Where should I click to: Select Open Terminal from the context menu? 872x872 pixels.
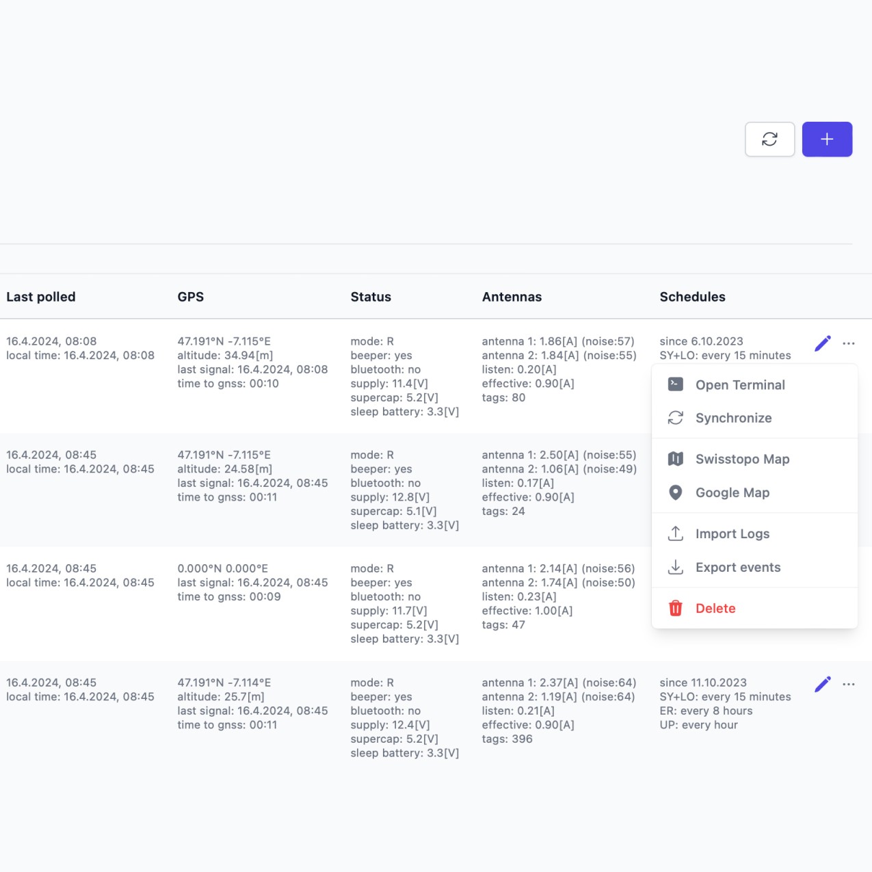(x=740, y=385)
